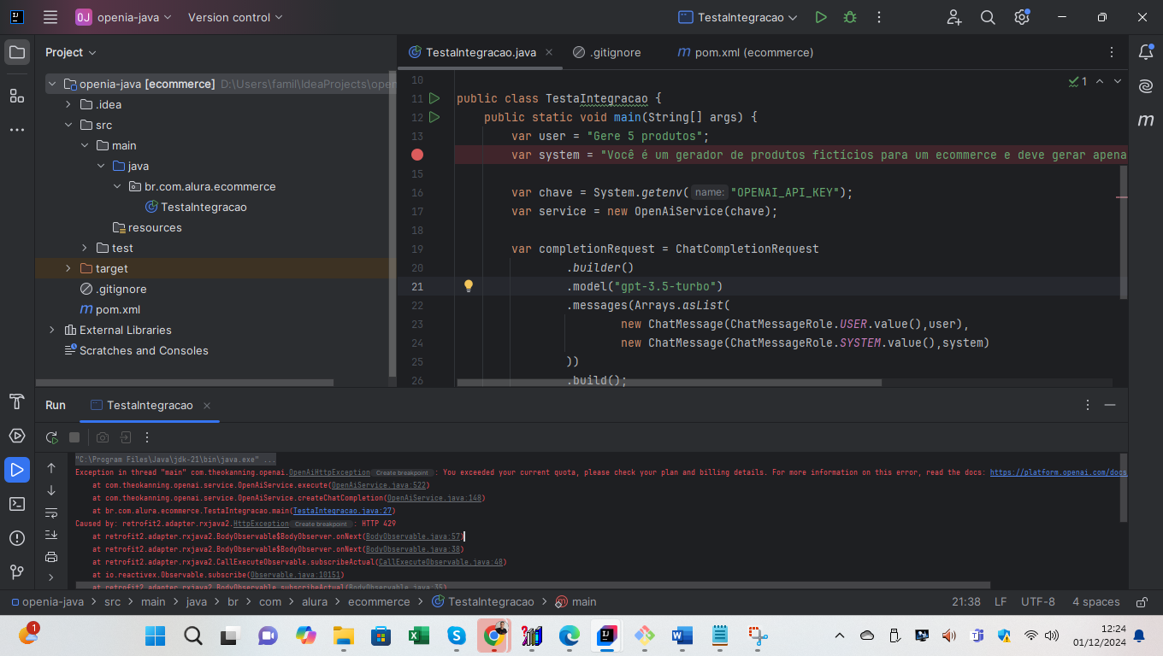Open the Services tool window icon

coord(17,436)
